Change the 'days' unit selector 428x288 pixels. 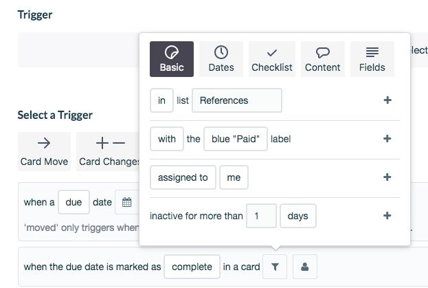coord(298,216)
